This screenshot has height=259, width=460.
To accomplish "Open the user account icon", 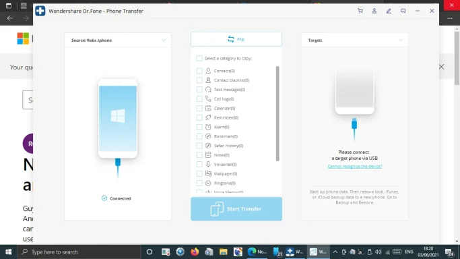I will (x=374, y=11).
